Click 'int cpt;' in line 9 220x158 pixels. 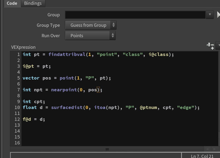click(34, 101)
